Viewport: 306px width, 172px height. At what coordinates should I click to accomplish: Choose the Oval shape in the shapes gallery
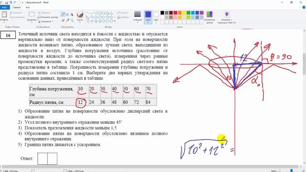pyautogui.click(x=96, y=13)
